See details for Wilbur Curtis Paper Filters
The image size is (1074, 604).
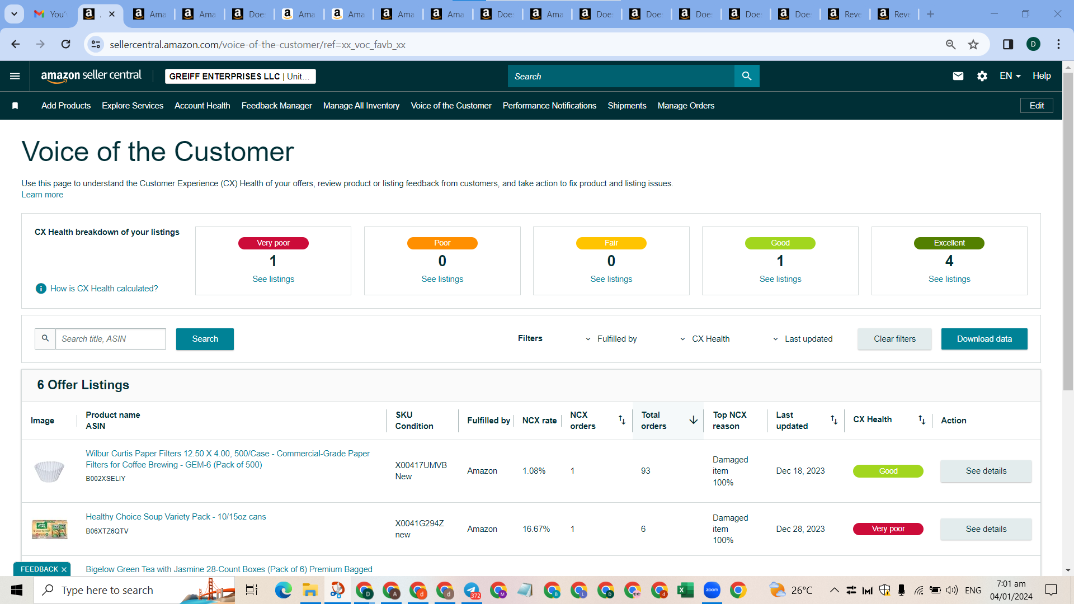(x=986, y=471)
